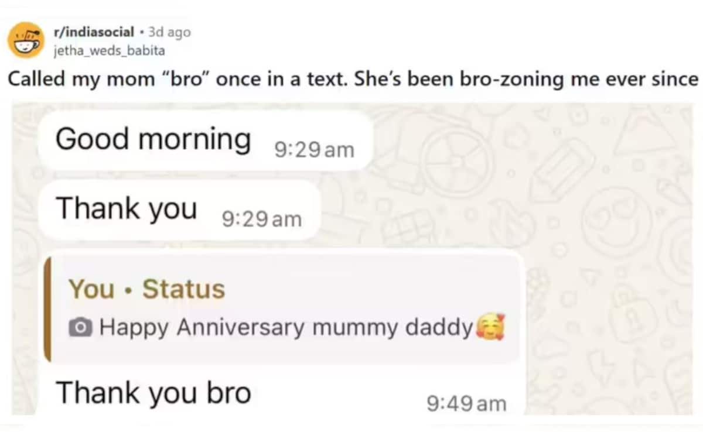Click the r/indiasocial subreddit avatar icon
Image resolution: width=703 pixels, height=432 pixels.
pos(23,39)
